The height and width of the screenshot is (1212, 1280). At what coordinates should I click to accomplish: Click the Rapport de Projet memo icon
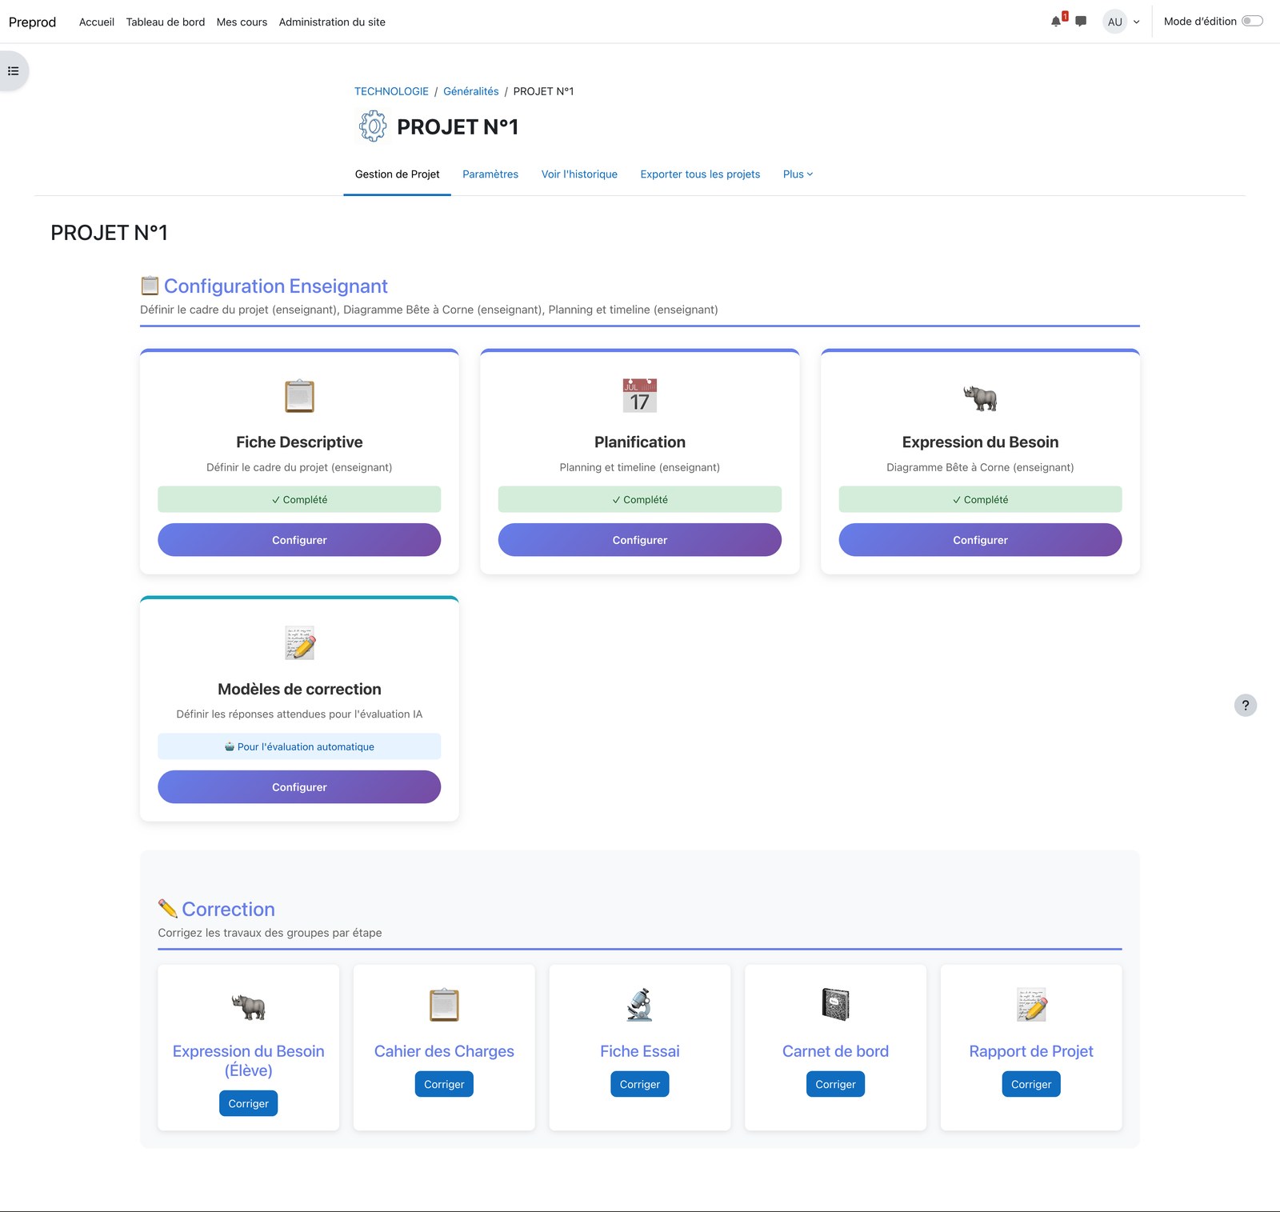pos(1031,1005)
